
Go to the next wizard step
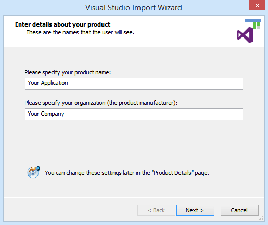click(x=195, y=210)
